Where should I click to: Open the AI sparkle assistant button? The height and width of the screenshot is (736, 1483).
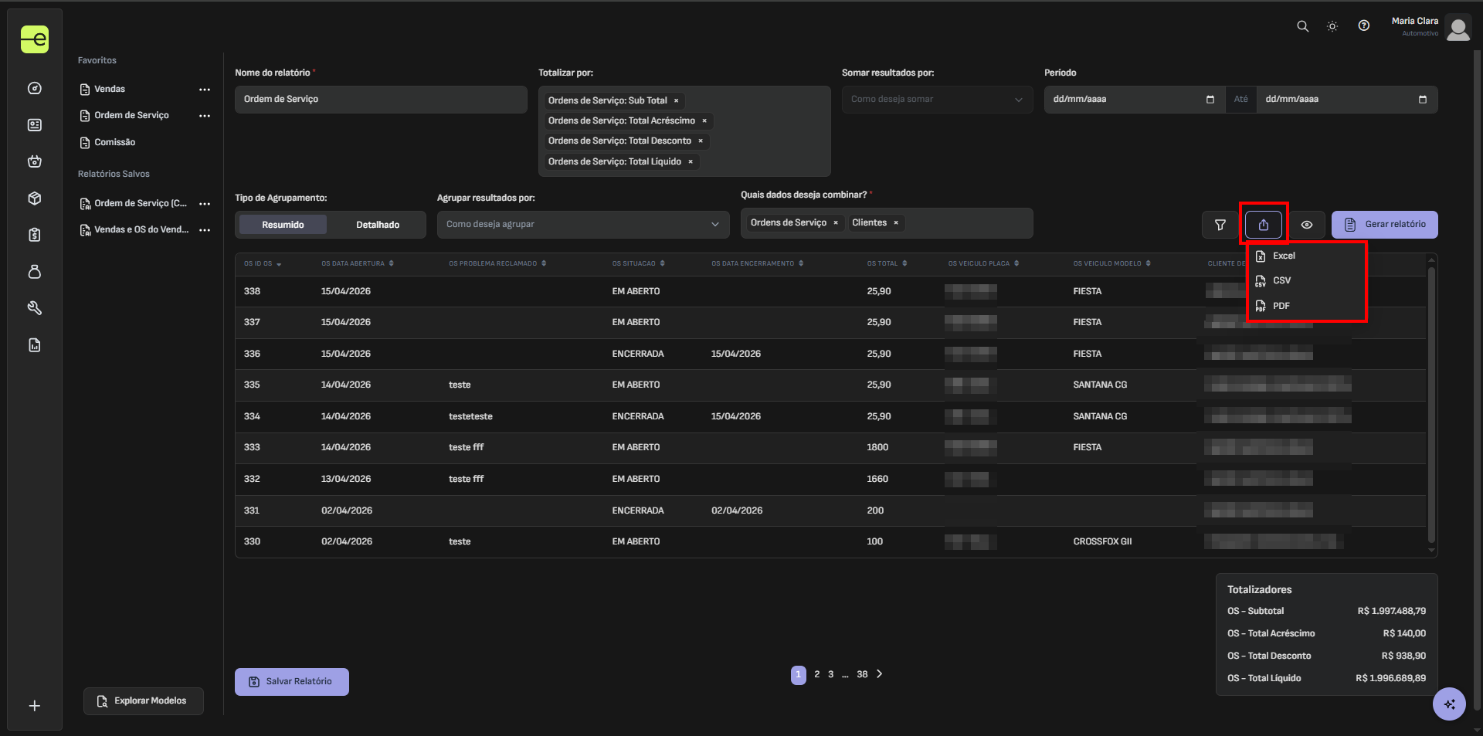1449,704
